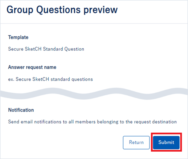Viewport: 188px width, 159px height.
Task: Click the horizontal line under the heading
Action: tap(94, 23)
